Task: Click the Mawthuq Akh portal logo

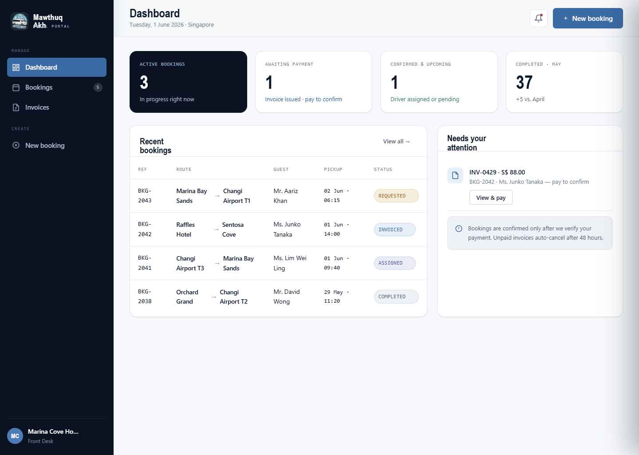Action: coord(20,21)
